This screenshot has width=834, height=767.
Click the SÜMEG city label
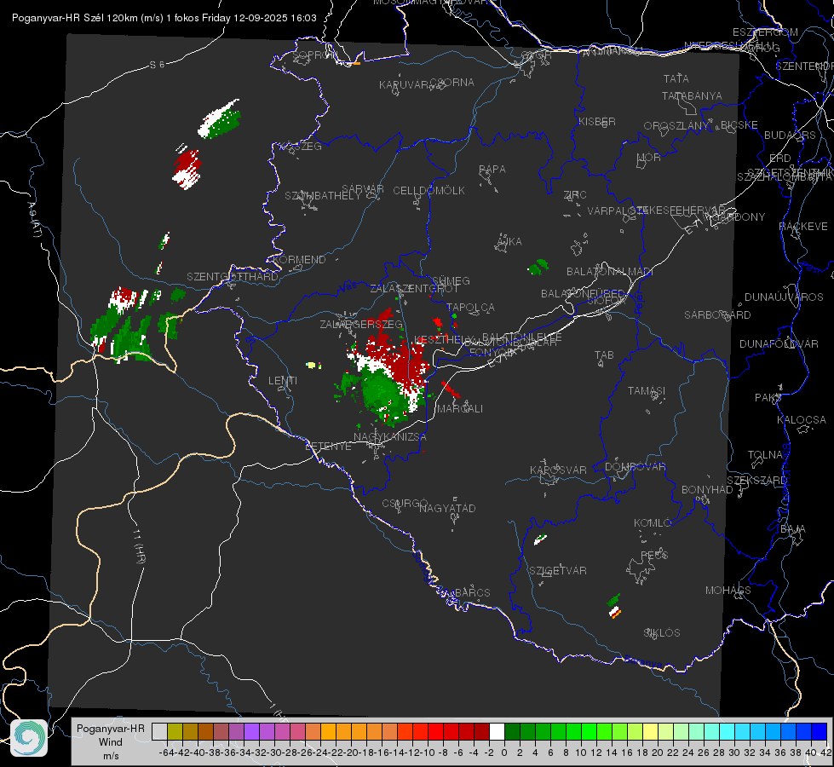451,280
